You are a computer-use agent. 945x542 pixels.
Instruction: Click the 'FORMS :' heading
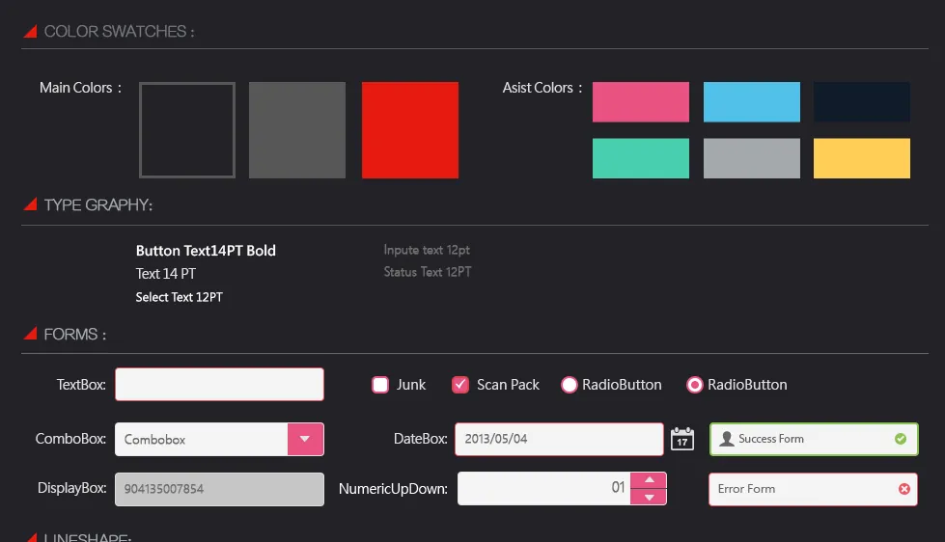point(75,334)
